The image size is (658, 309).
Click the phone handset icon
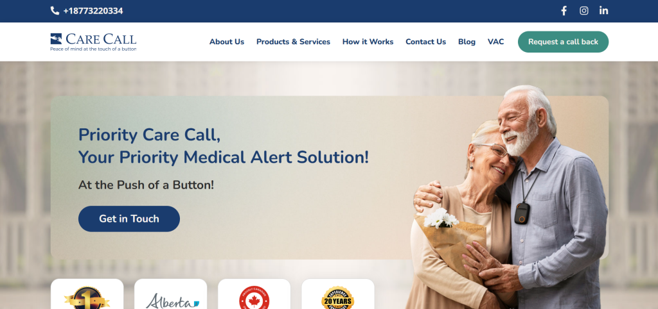point(55,11)
